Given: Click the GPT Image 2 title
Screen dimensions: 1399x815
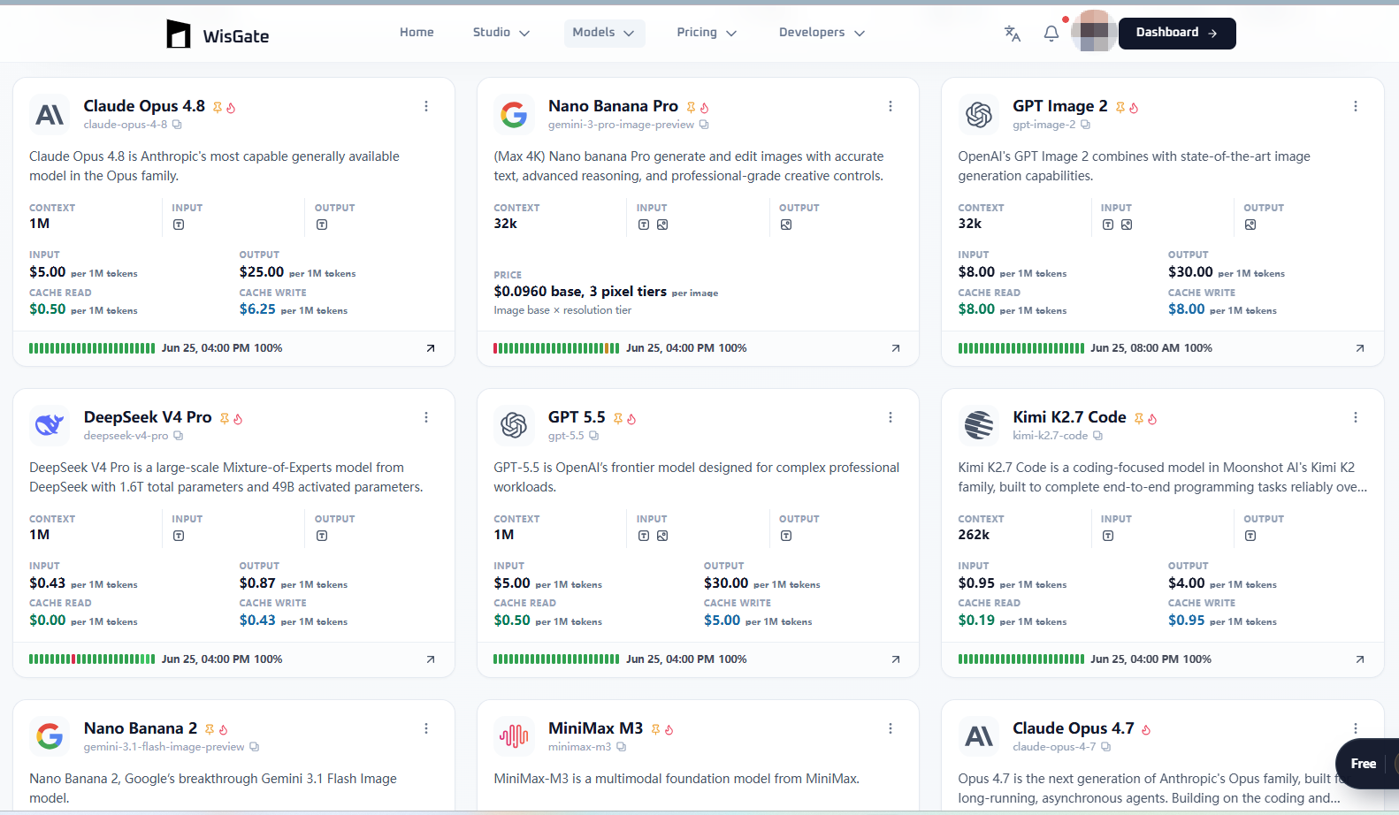Looking at the screenshot, I should click(1060, 106).
